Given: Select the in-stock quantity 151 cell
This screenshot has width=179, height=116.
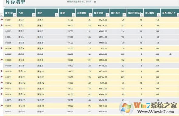Looking at the screenshot, I should click(89, 31).
